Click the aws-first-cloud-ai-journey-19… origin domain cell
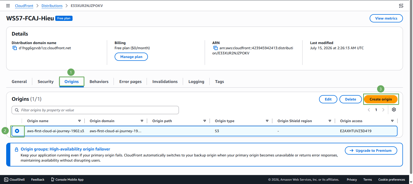This screenshot has height=184, width=413. 115,131
